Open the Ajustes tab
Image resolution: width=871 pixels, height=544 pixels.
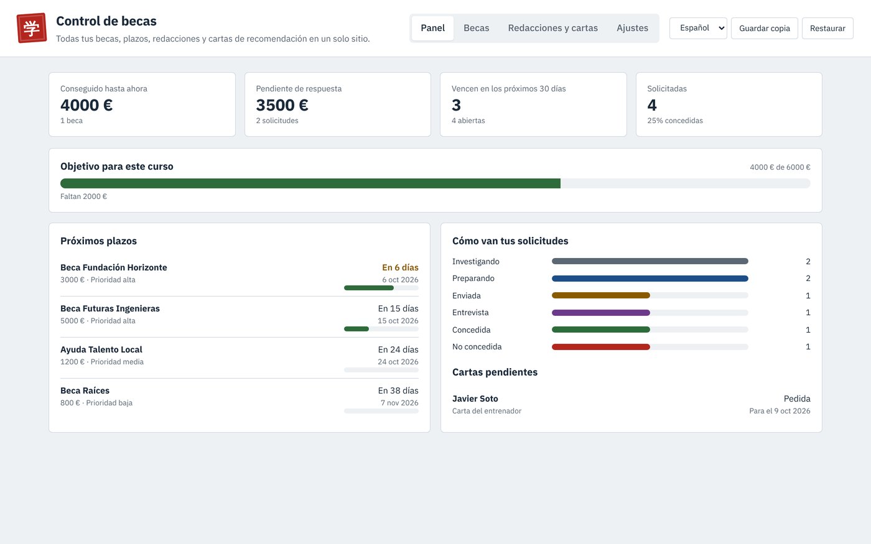coord(632,28)
